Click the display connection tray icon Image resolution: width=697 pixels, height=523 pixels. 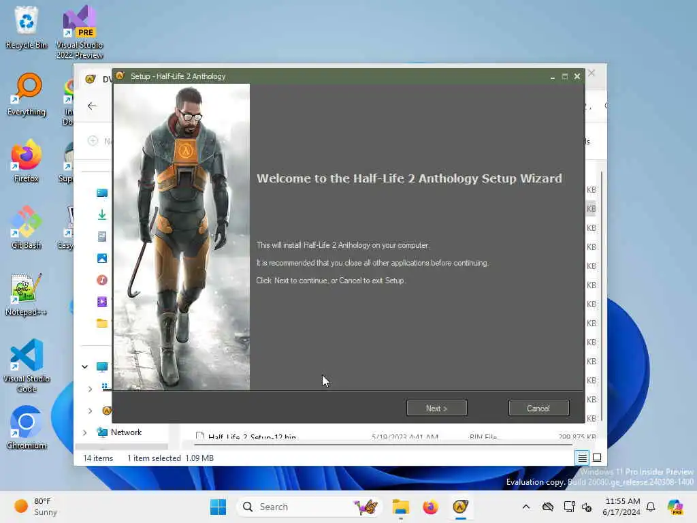569,507
